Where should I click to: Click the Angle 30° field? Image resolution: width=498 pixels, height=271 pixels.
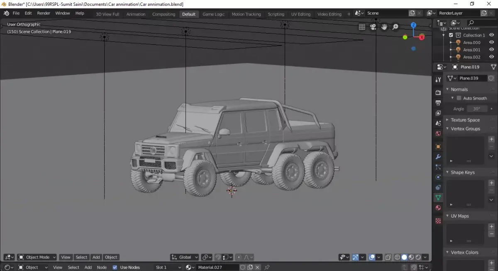[477, 109]
